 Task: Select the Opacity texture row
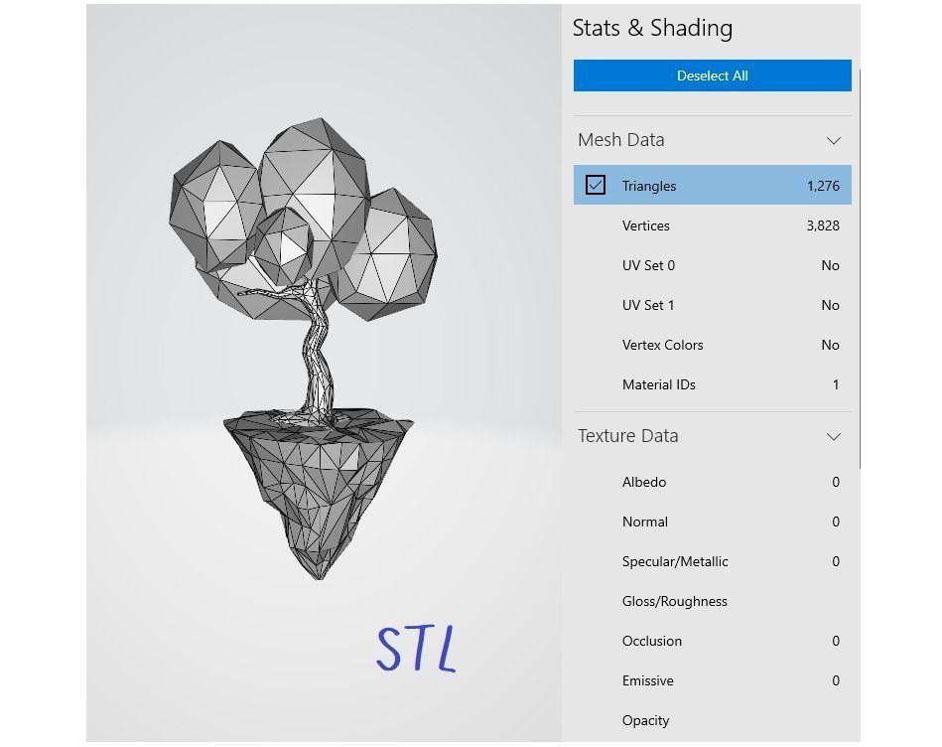click(x=712, y=720)
